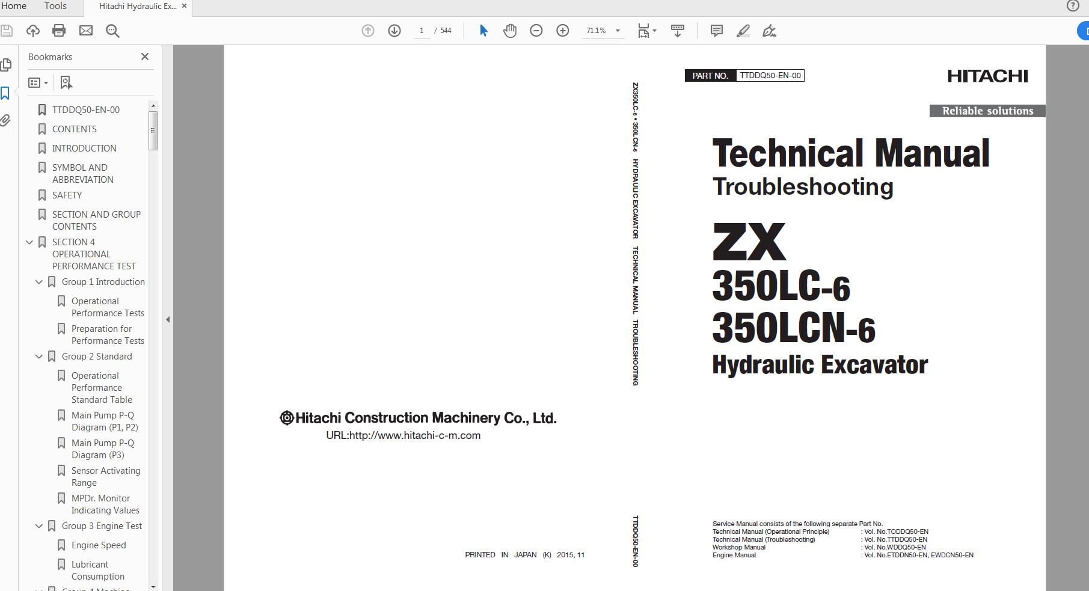Close the Hitachi Hydraulic Ex... tab
Screen dimensions: 1089x591
[184, 6]
